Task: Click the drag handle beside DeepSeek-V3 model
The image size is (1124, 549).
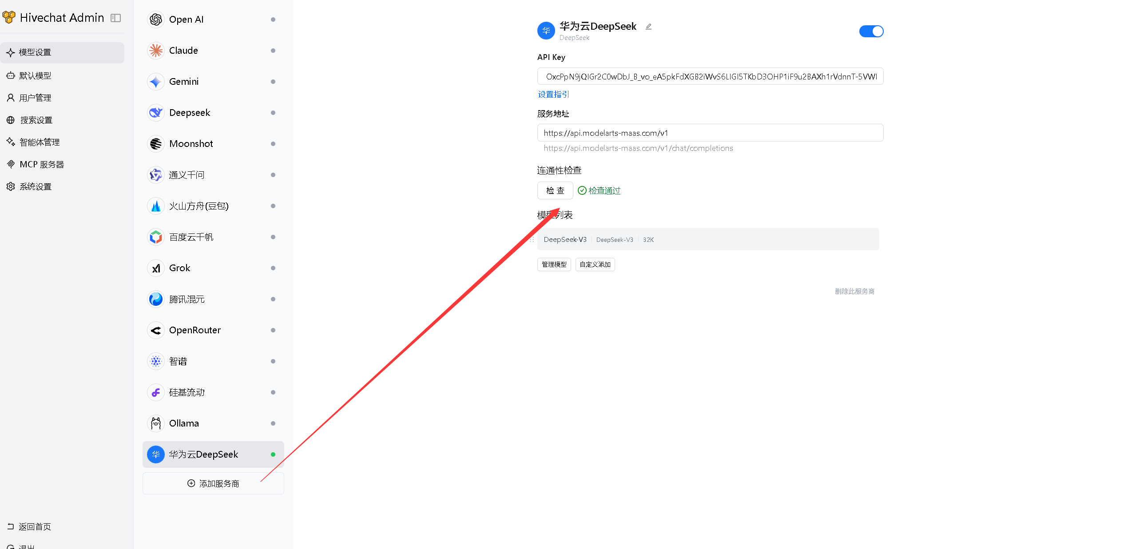Action: coord(532,240)
